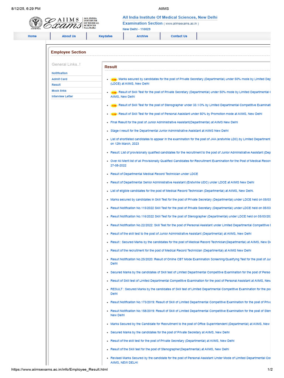Click Examination Section heading link
This screenshot has height=378, width=284.
pos(142,23)
